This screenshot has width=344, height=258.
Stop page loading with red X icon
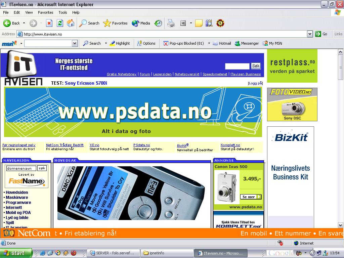49,23
